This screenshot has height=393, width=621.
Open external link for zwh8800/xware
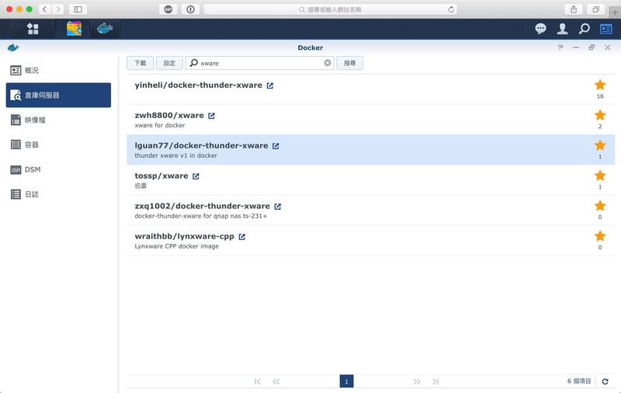pos(211,116)
